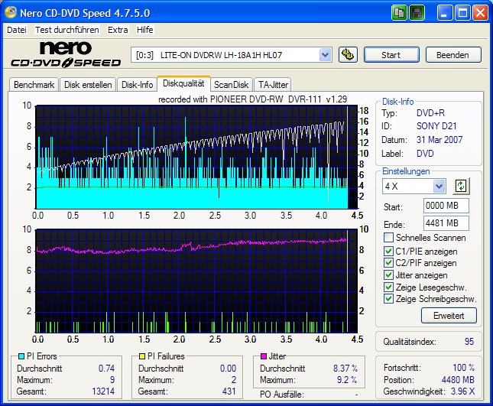The height and width of the screenshot is (406, 493).
Task: Open the Test durchführen menu
Action: [66, 30]
